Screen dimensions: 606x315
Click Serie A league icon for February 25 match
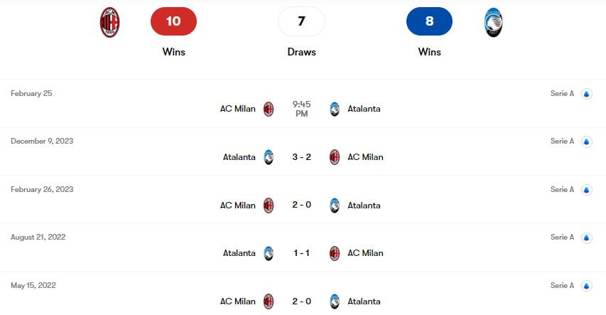(587, 94)
